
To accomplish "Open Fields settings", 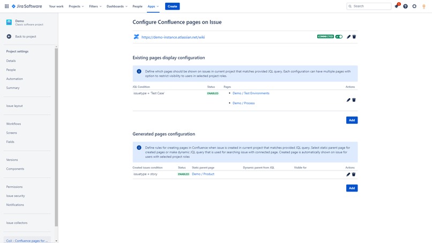I will click(x=10, y=142).
